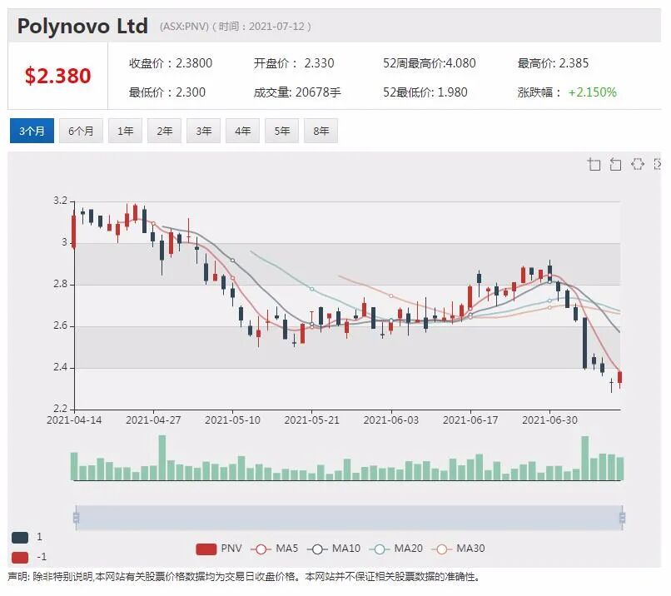
Task: Click the 2021-04-14 axis date label
Action: [x=74, y=420]
